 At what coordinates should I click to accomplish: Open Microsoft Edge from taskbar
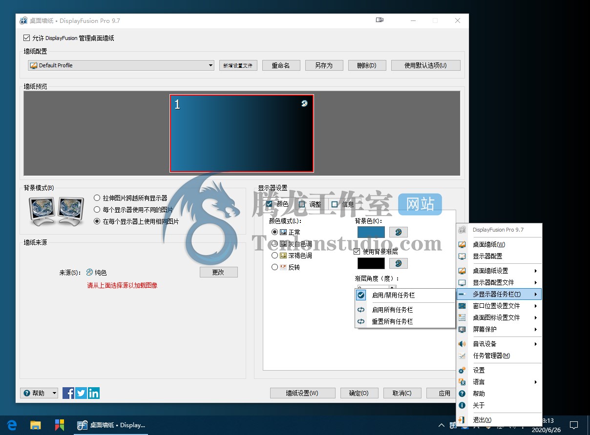pos(12,425)
